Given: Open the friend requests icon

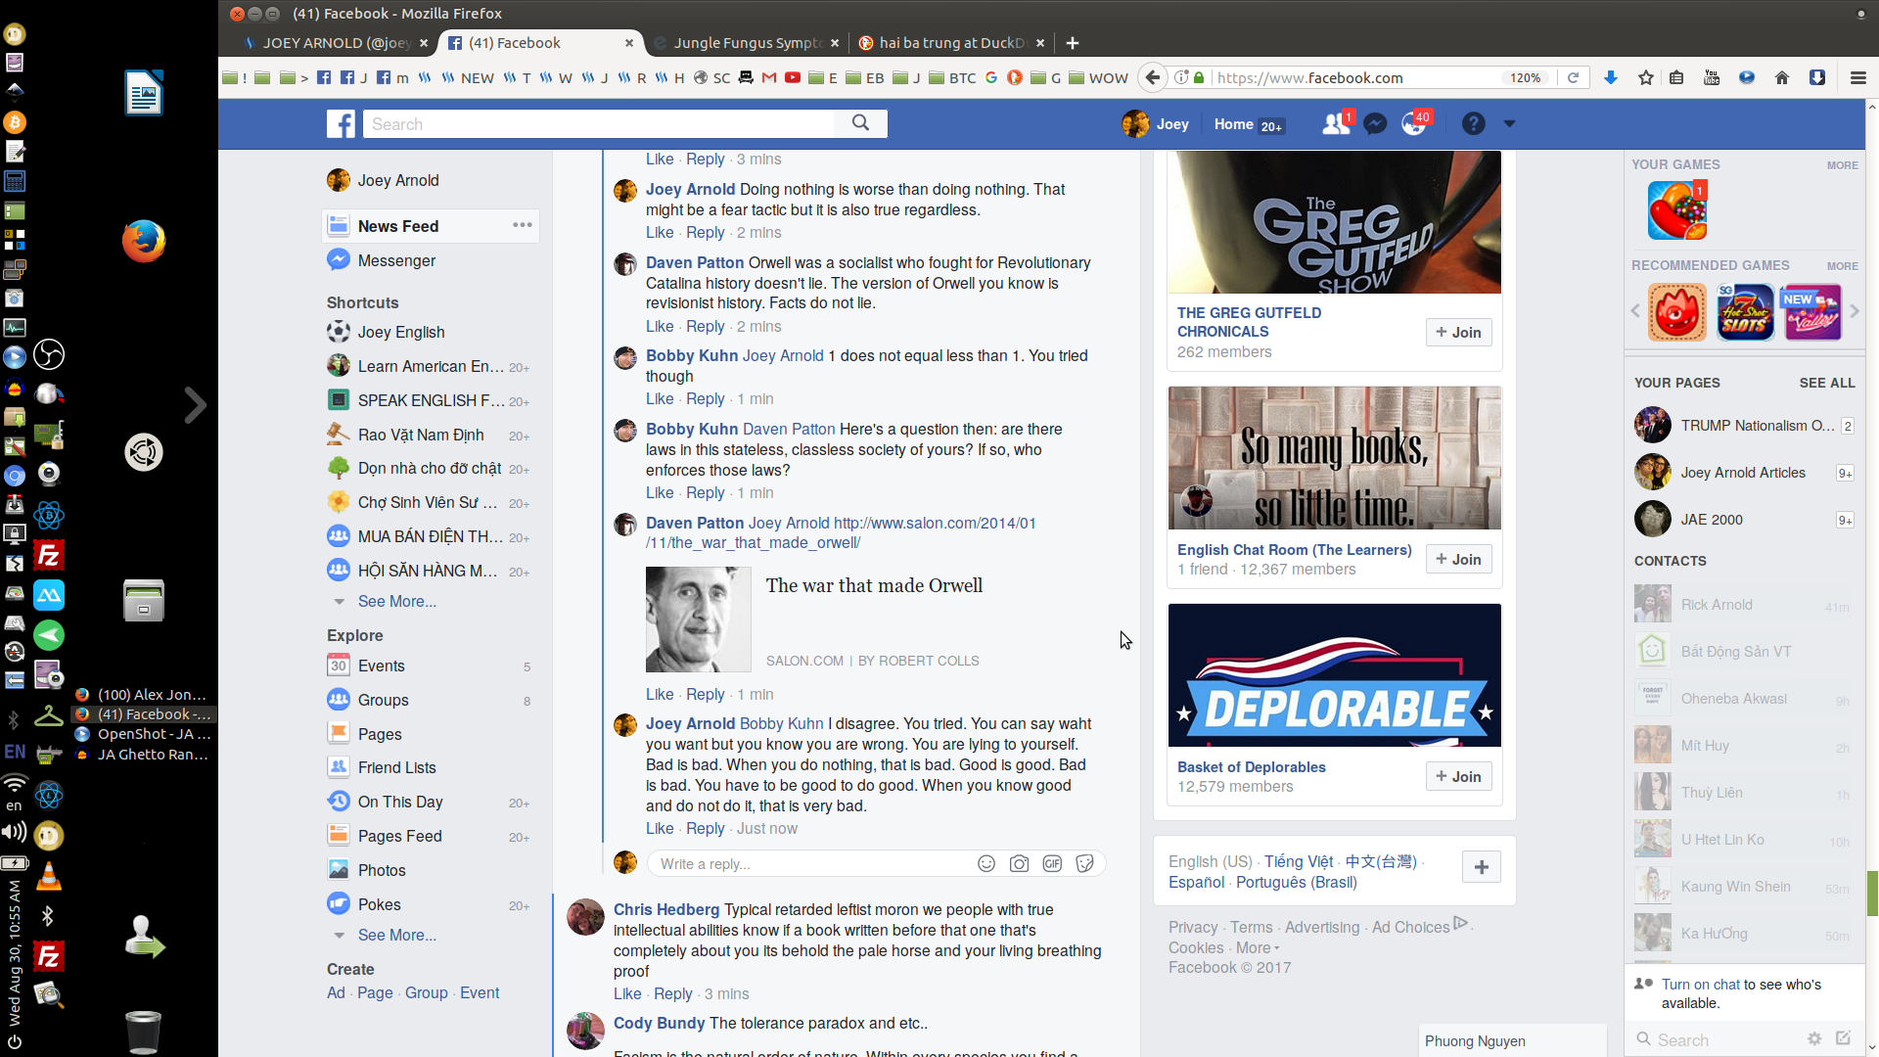Looking at the screenshot, I should (1335, 123).
